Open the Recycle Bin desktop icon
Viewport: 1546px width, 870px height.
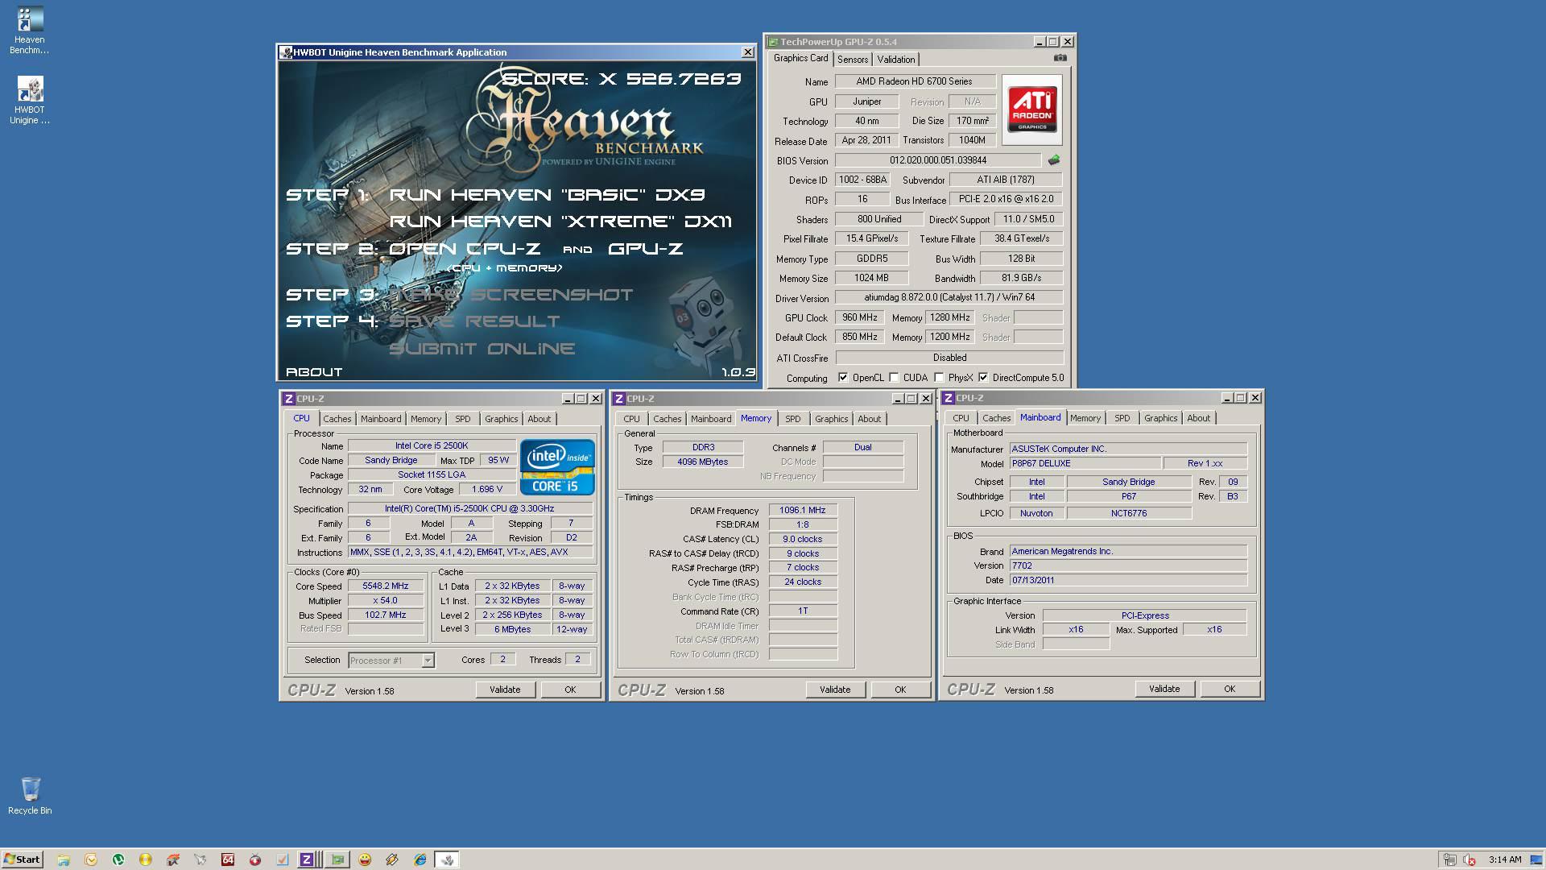pos(30,796)
